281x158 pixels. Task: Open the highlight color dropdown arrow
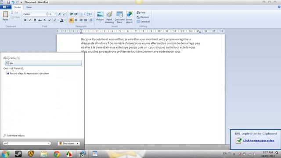click(58, 20)
